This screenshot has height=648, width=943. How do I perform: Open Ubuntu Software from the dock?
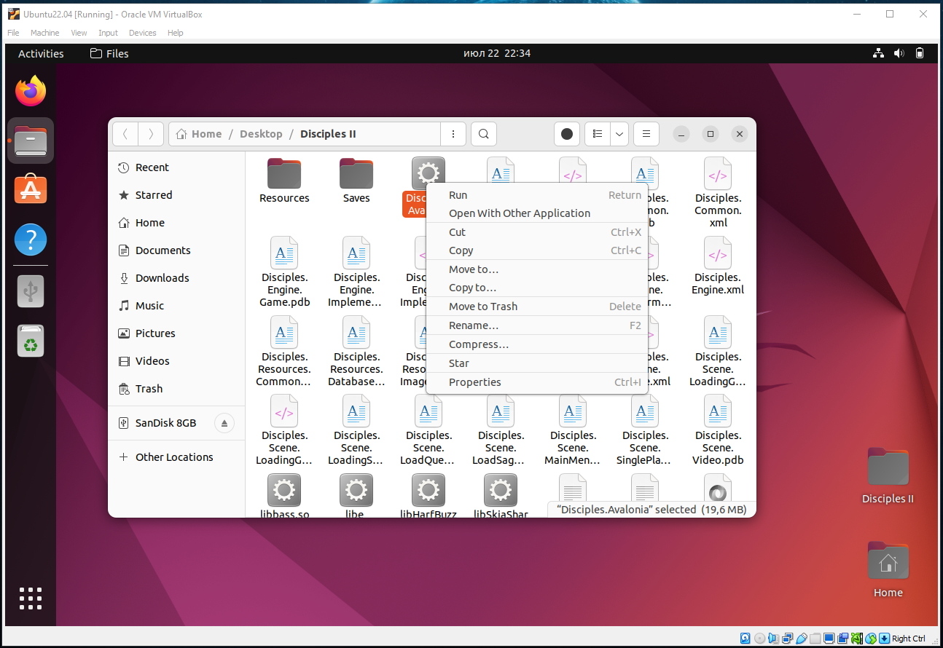[x=31, y=189]
